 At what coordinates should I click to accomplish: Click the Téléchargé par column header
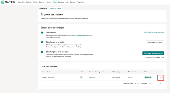pos(117,72)
